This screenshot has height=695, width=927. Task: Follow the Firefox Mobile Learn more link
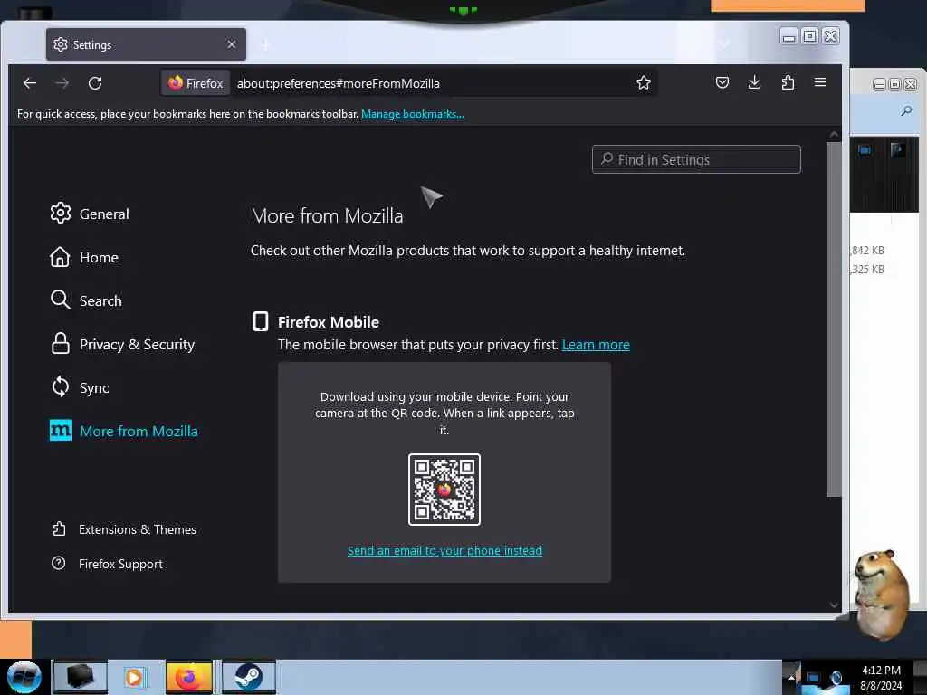tap(596, 345)
